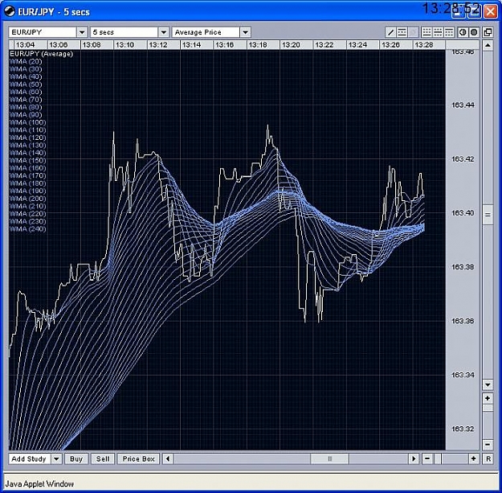Click the EUR/JPY title bar globe icon
The height and width of the screenshot is (493, 502).
[x=10, y=11]
